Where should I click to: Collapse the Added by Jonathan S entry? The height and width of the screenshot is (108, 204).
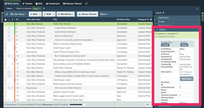click(x=156, y=34)
